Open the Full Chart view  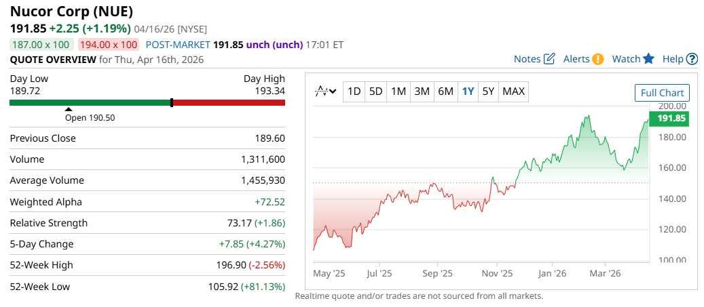662,93
